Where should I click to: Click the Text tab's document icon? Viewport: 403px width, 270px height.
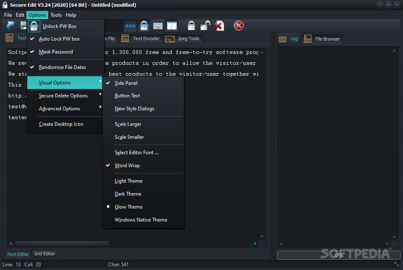tap(10, 38)
